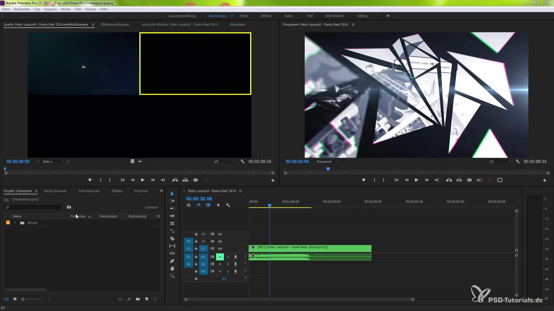This screenshot has width=554, height=311.
Task: Click Extract button in Program monitor
Action: (459, 180)
